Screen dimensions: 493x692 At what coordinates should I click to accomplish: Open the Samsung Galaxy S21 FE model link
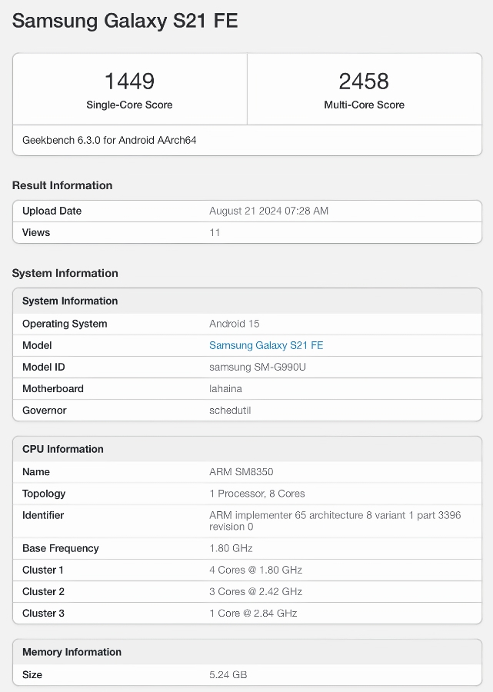point(266,345)
